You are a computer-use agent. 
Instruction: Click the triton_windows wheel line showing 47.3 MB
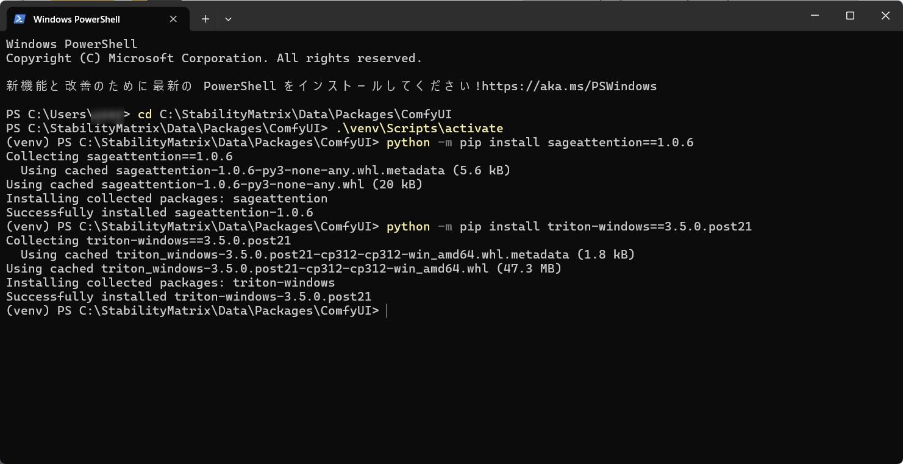click(x=284, y=268)
